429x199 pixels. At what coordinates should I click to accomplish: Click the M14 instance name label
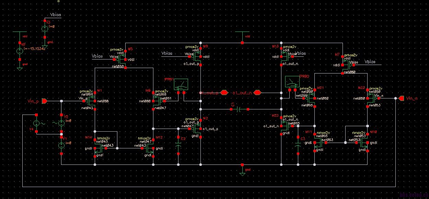[89, 137]
